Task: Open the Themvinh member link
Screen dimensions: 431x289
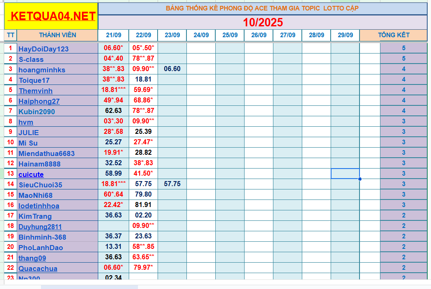Action: (x=36, y=91)
